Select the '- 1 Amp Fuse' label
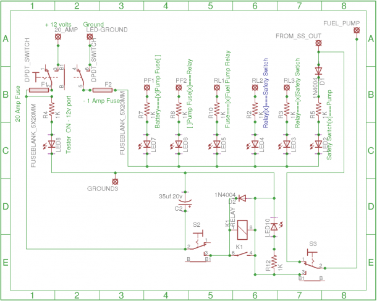Viewport: 377px width, 301px height. click(x=101, y=101)
